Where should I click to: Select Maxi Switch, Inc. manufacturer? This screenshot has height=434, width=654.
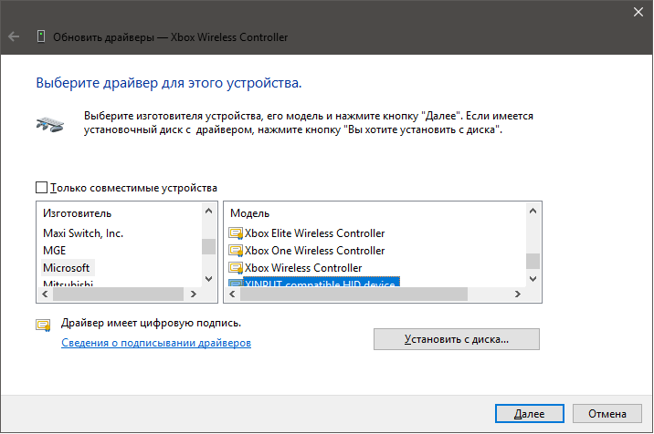tap(83, 233)
